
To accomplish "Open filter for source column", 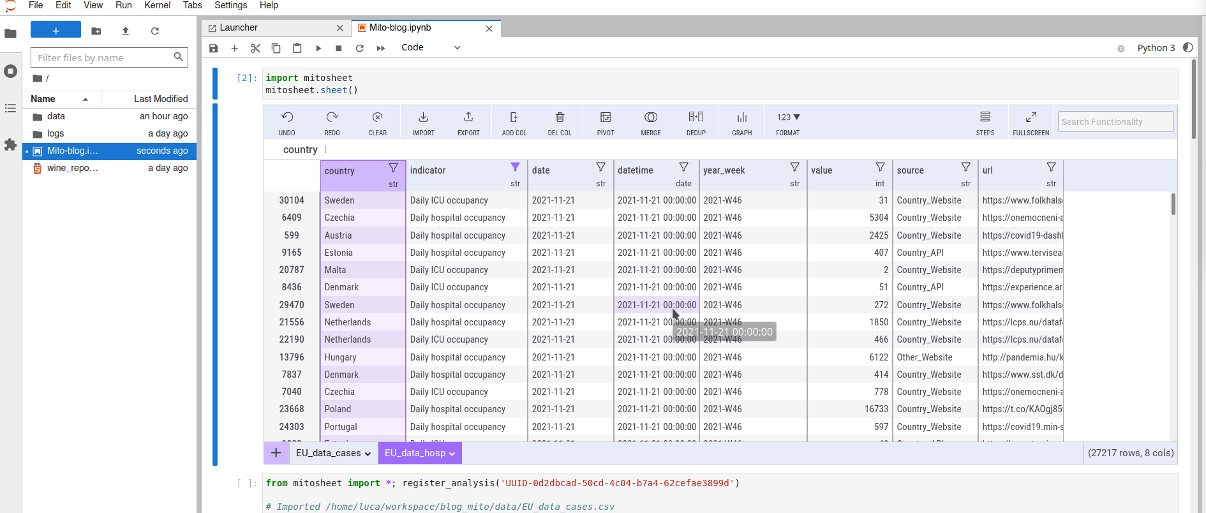I will tap(965, 167).
